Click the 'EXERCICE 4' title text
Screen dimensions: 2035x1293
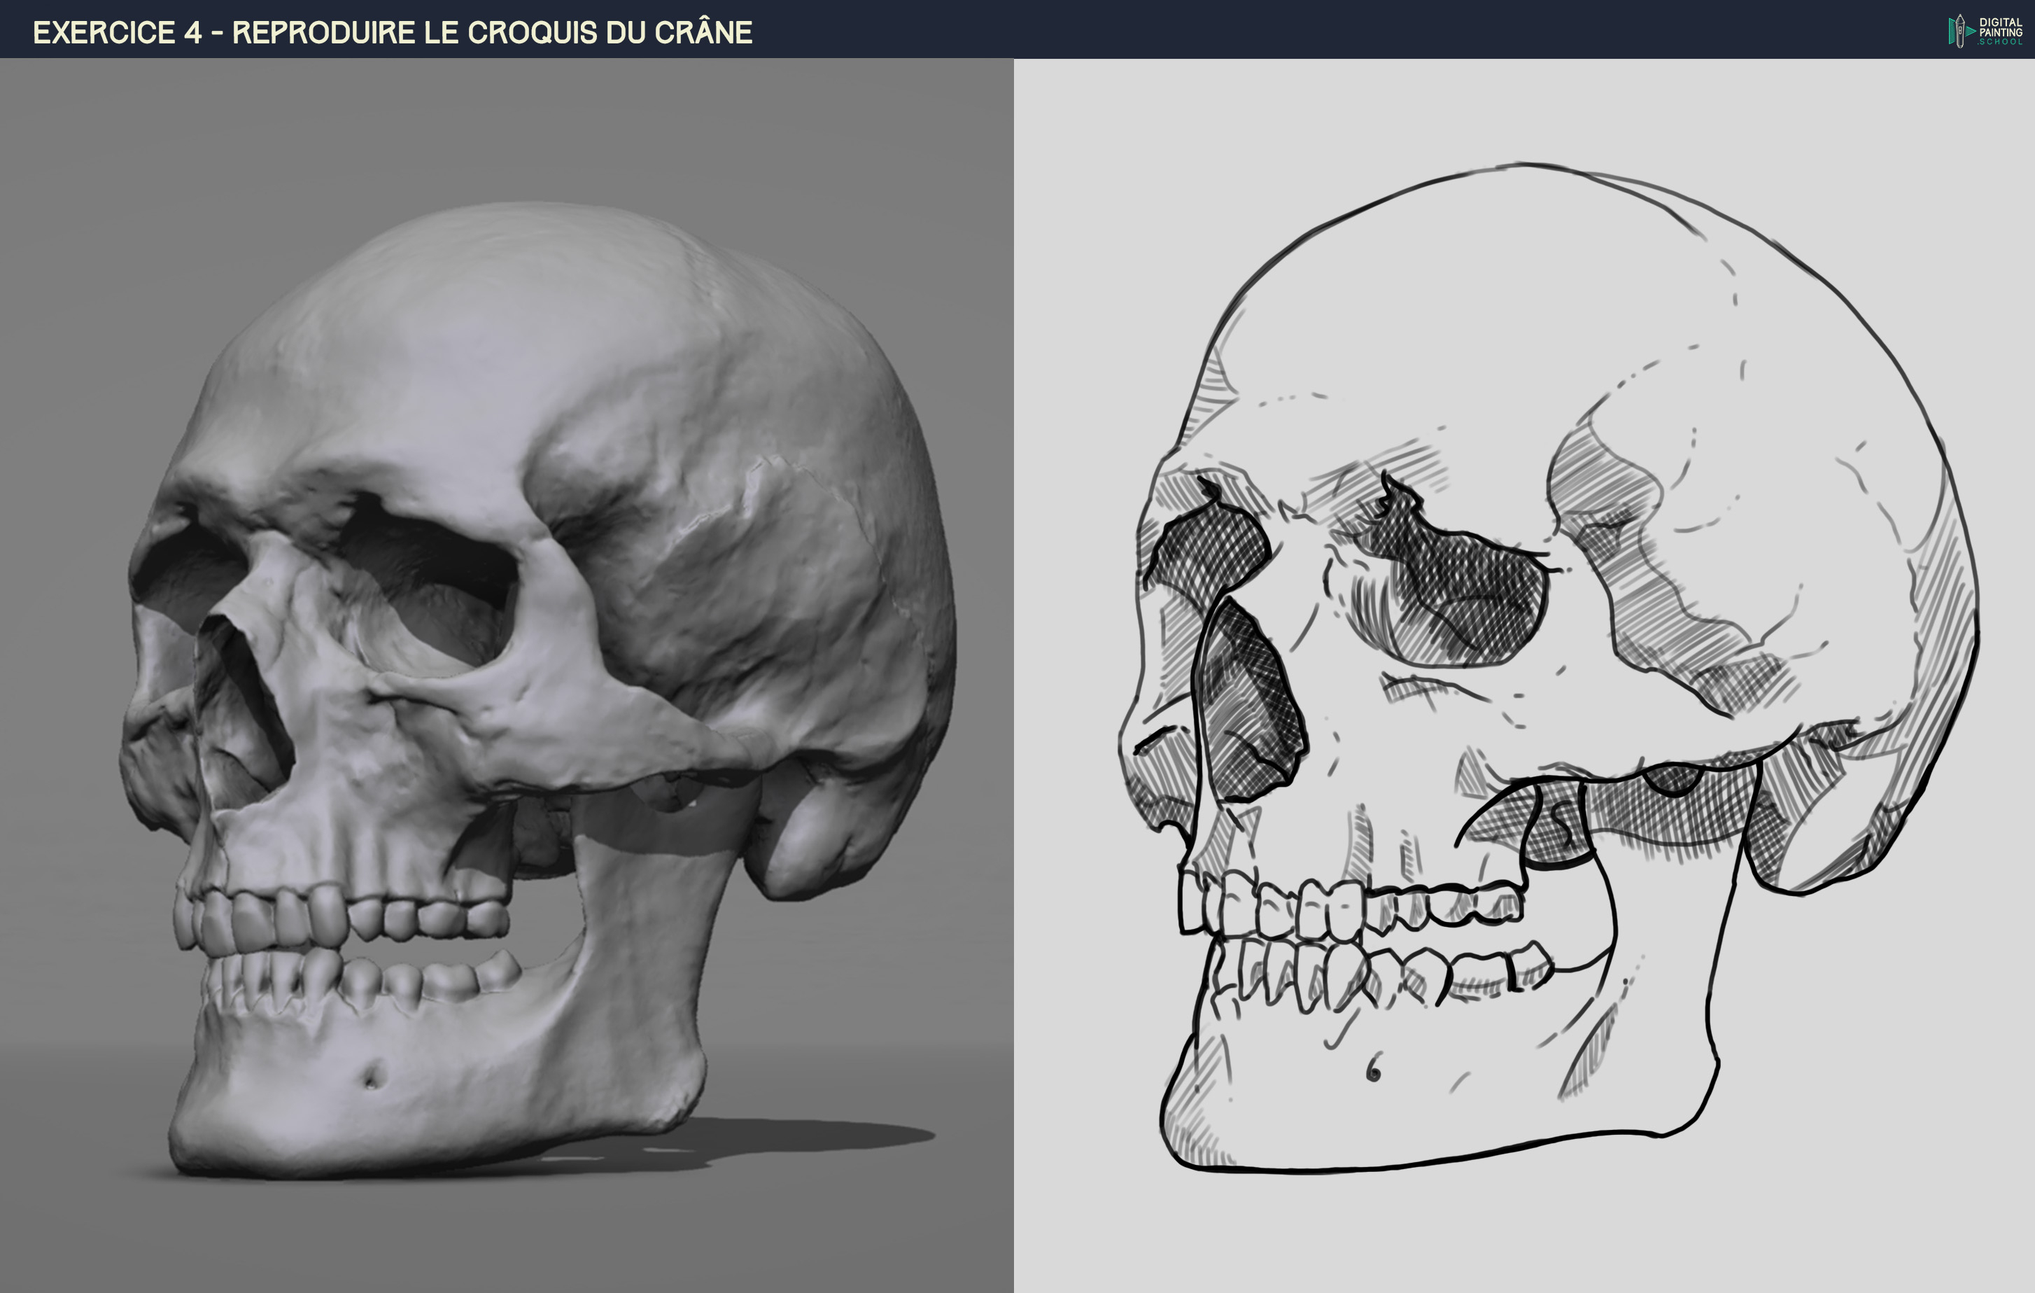coord(117,33)
